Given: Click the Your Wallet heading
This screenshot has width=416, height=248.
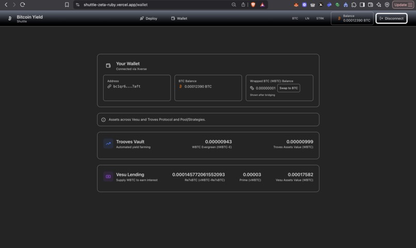Looking at the screenshot, I should click(127, 63).
